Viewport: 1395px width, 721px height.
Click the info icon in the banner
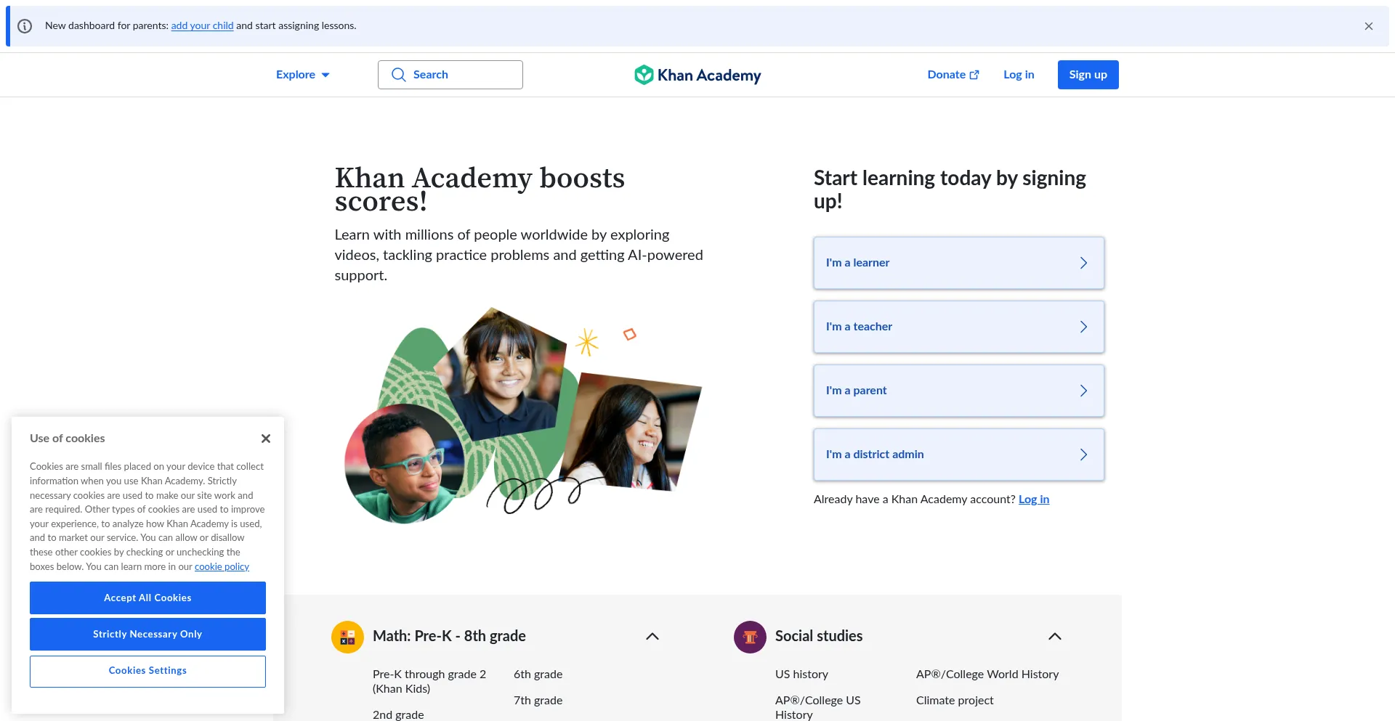(25, 26)
